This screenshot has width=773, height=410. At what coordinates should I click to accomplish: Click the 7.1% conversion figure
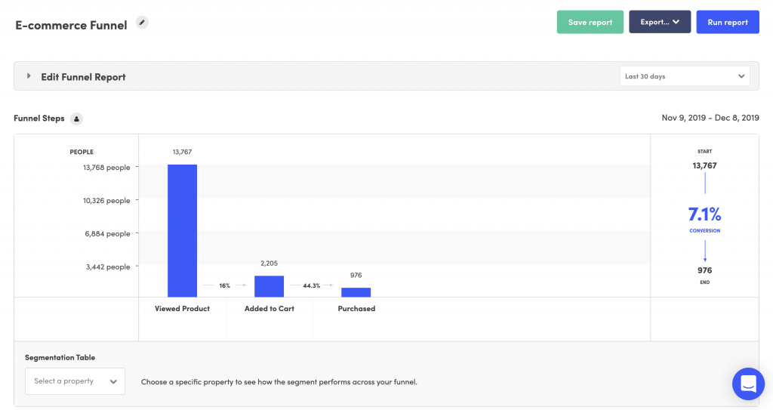(x=704, y=214)
